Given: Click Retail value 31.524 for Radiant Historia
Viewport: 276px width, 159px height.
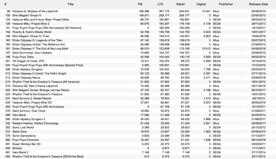Looking at the screenshot, I should click(x=185, y=123).
